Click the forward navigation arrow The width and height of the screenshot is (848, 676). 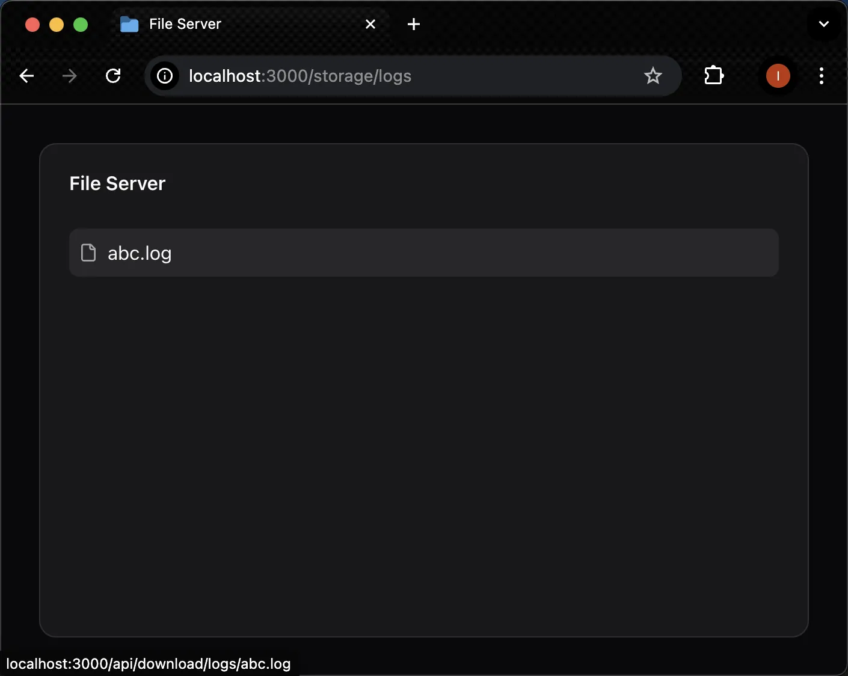[x=70, y=76]
